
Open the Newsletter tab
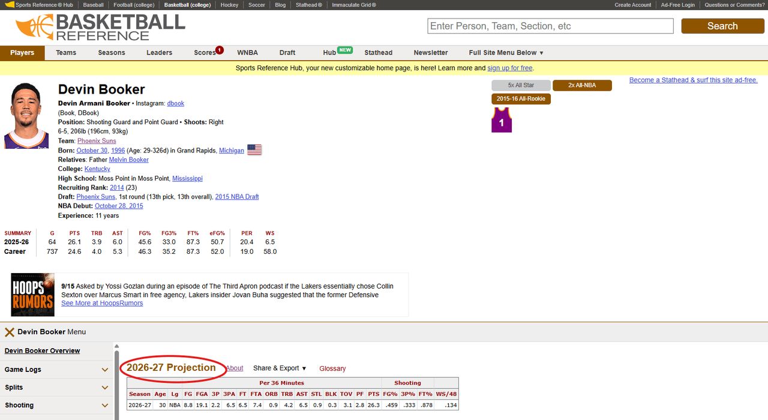[431, 53]
